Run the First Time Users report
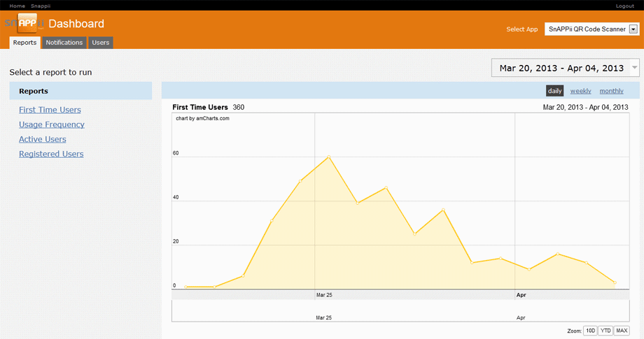644x339 pixels. [x=50, y=110]
